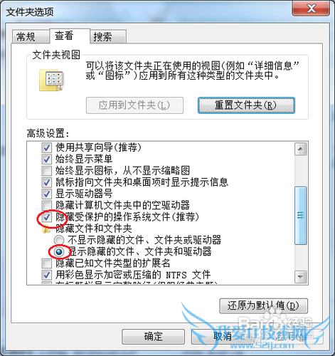Confirm with the 确定 button

point(153,336)
